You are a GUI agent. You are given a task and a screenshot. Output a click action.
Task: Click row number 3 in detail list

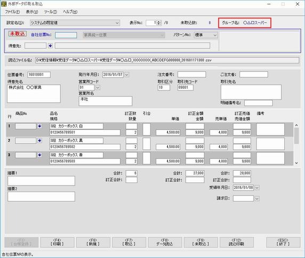[x=9, y=155]
